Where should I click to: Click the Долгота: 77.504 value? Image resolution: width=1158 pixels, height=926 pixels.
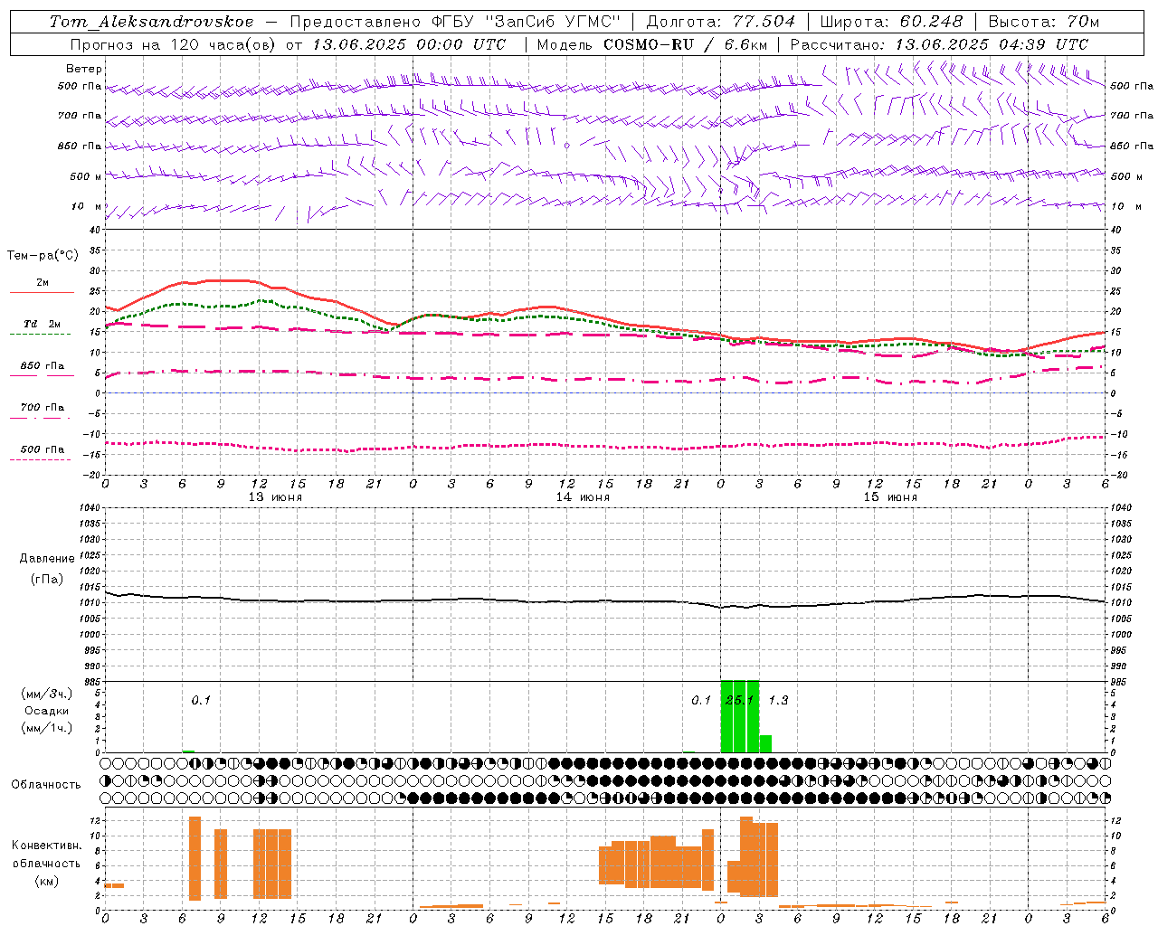(720, 22)
